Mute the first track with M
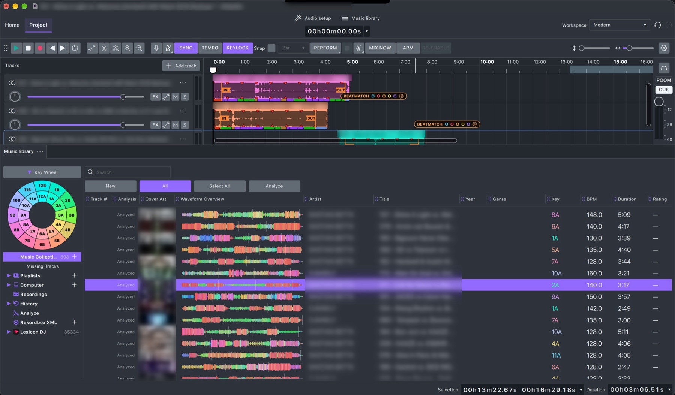The height and width of the screenshot is (395, 675). point(175,97)
